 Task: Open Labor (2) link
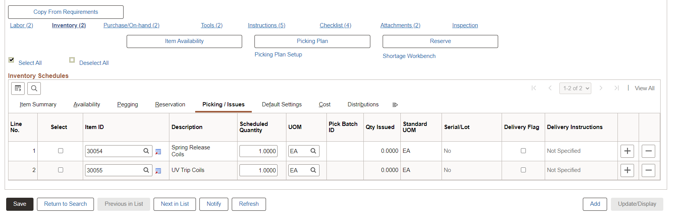22,25
